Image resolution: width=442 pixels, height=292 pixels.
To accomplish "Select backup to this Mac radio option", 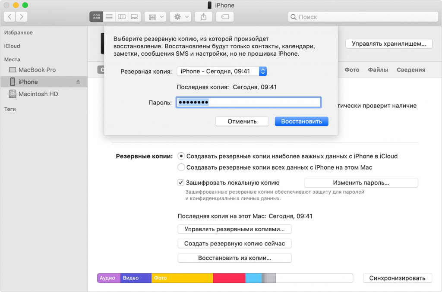I will pos(181,167).
